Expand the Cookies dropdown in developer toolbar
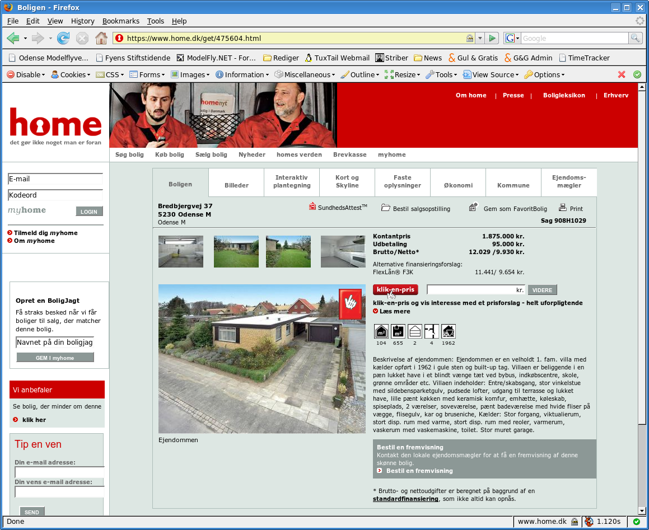This screenshot has height=530, width=649. tap(71, 75)
